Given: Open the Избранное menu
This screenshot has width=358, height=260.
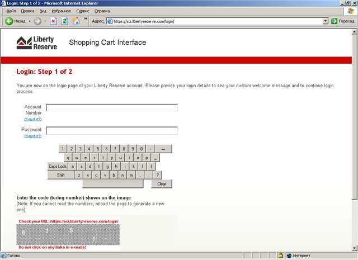Looking at the screenshot, I should (x=62, y=11).
